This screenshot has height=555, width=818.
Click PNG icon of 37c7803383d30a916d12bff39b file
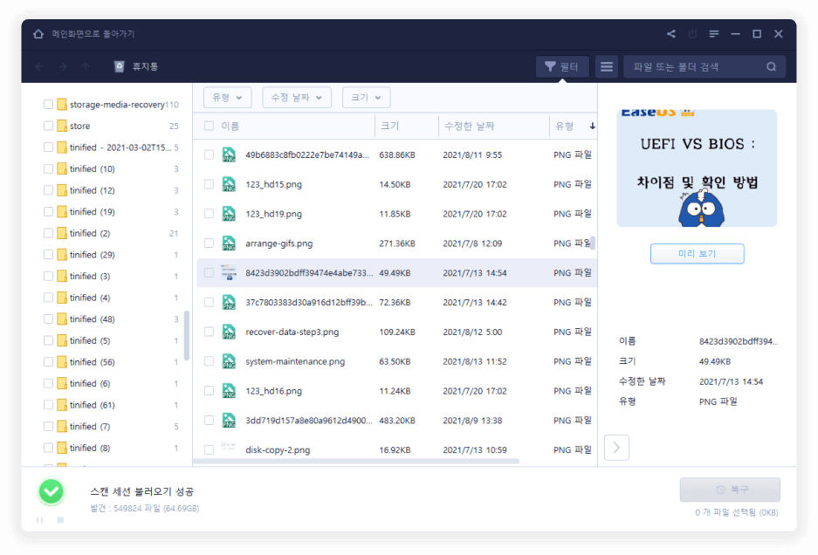[229, 302]
